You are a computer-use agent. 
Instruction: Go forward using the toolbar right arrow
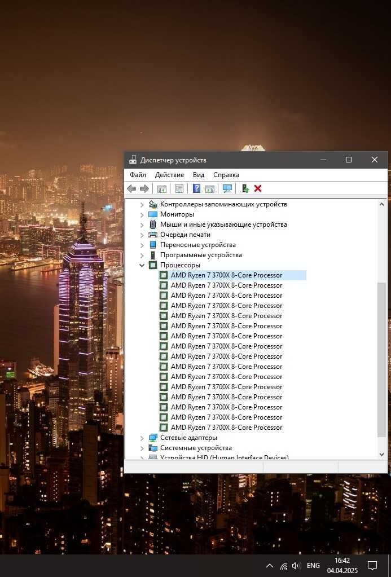[144, 189]
